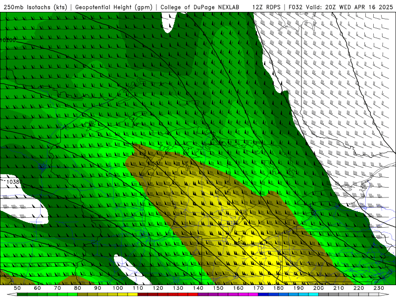Click the 200 knots legend label
Viewport: 396px width, 297px height.
(x=318, y=288)
